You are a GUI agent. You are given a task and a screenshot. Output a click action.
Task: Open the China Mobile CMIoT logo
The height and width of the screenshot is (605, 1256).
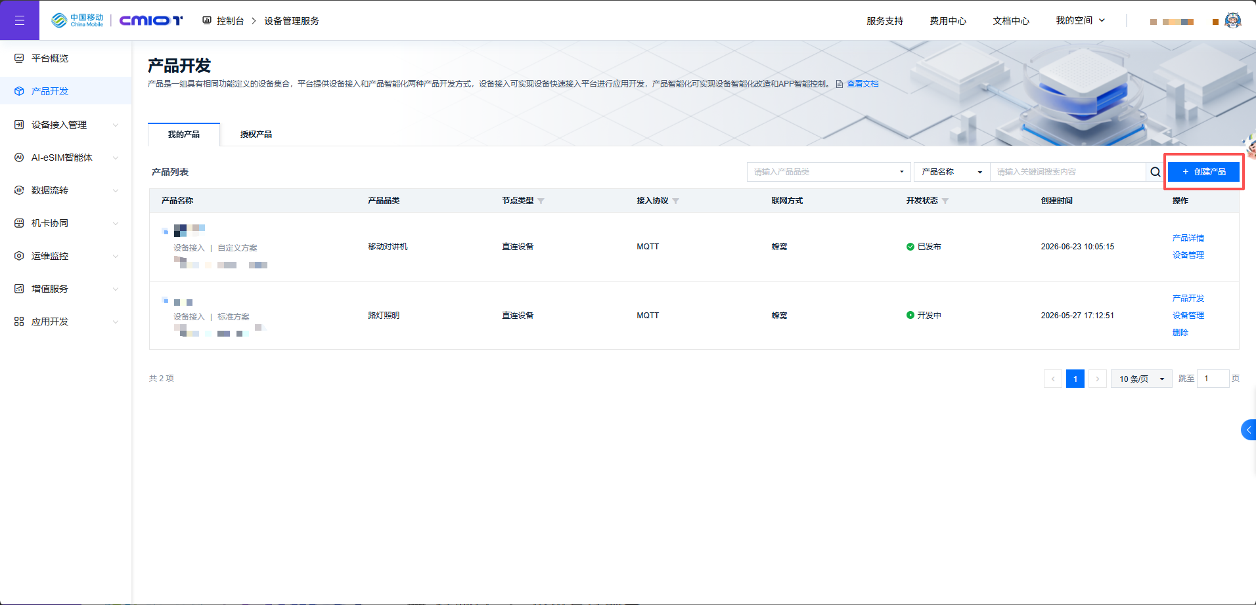point(117,20)
